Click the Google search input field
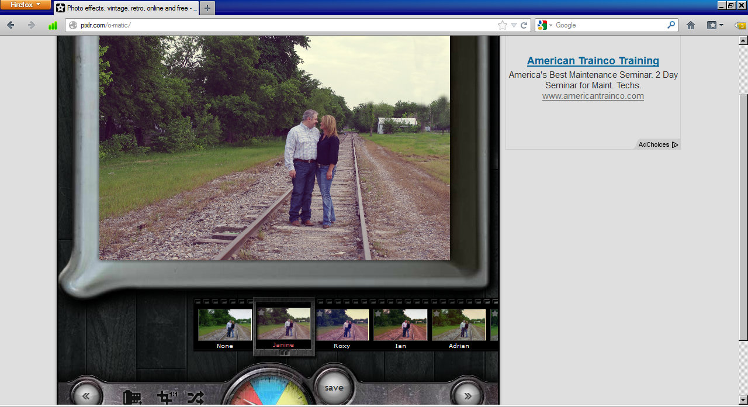Screen dimensions: 748x407 (610, 25)
